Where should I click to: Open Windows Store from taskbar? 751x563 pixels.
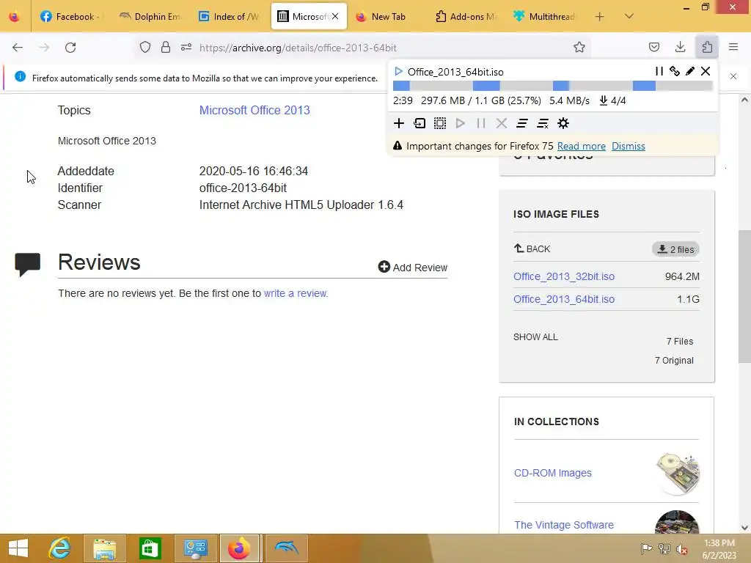point(150,548)
